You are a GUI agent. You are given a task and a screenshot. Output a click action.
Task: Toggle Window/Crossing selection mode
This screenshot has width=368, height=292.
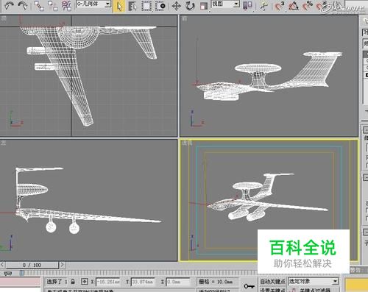[160, 7]
